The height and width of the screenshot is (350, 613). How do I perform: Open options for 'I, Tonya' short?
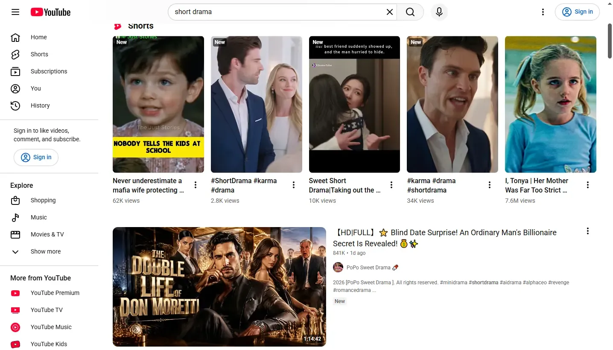pyautogui.click(x=588, y=185)
